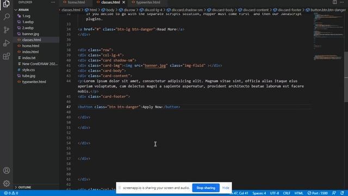
Task: Click the code minimap overview
Action: 328,36
